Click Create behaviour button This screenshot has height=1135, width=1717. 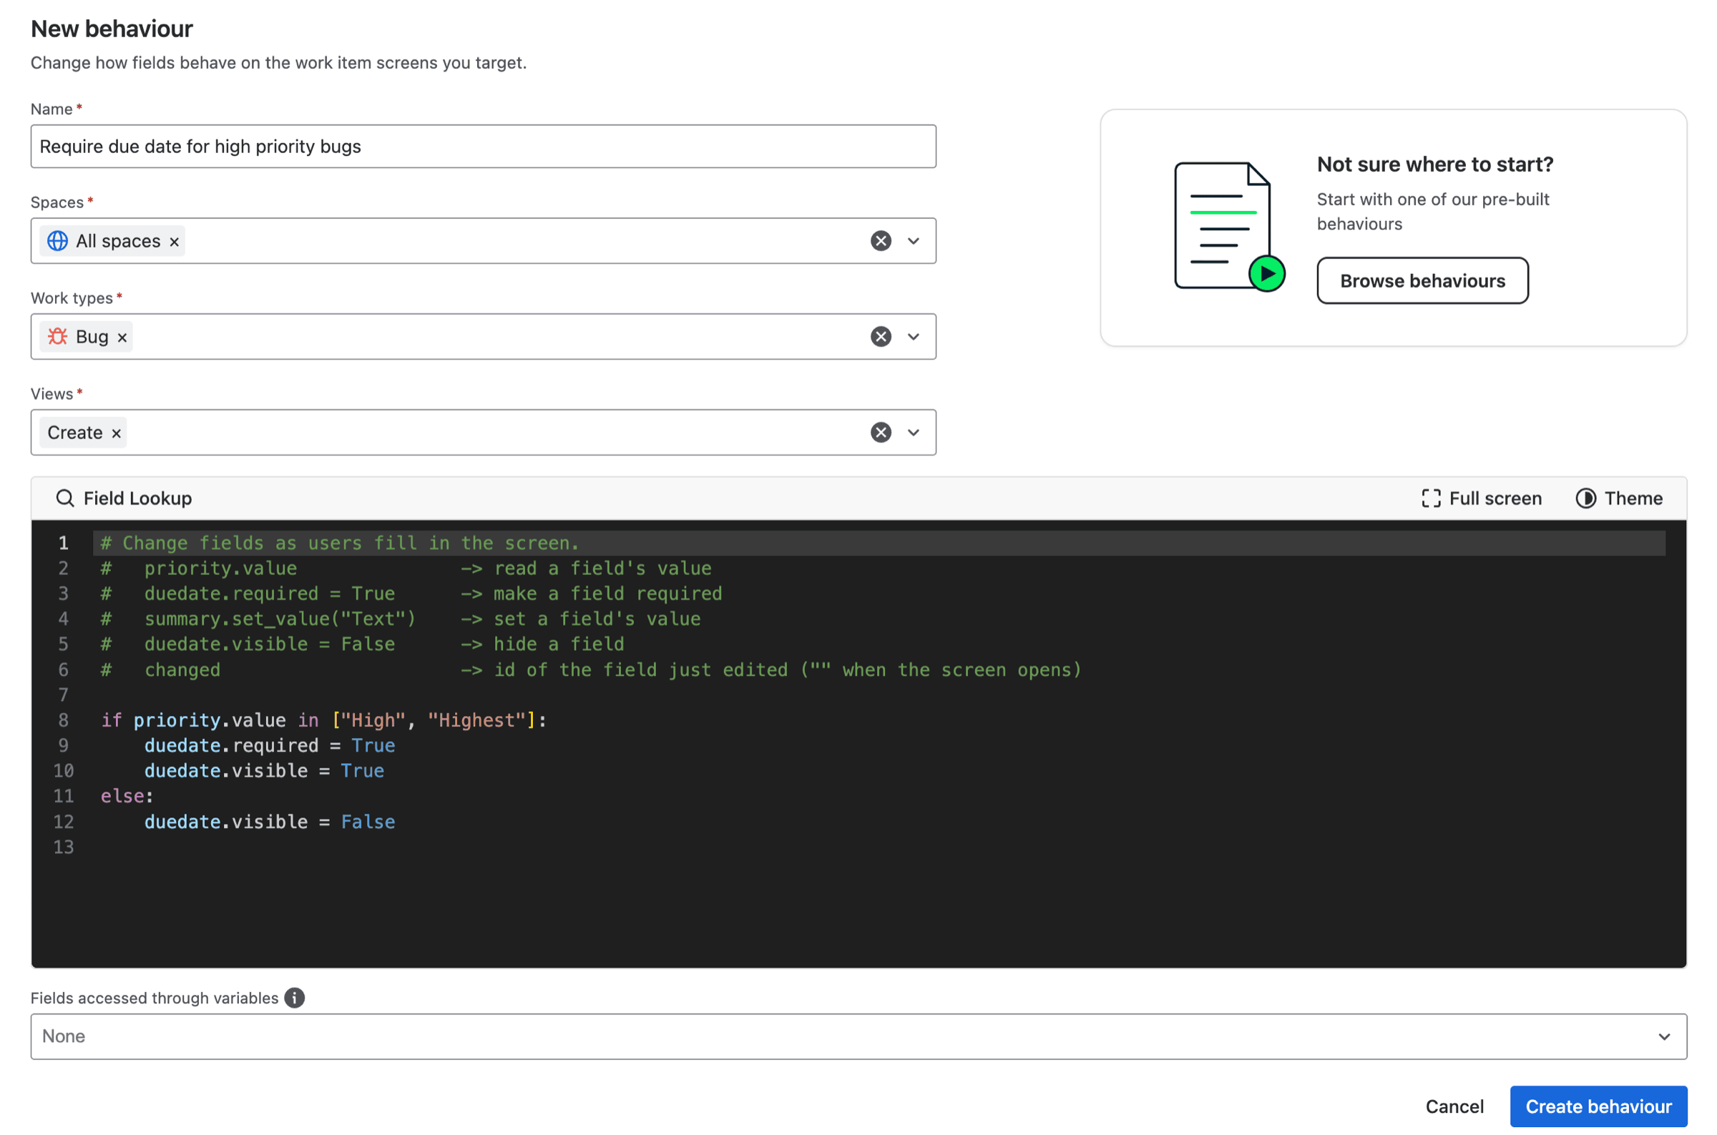(x=1598, y=1106)
